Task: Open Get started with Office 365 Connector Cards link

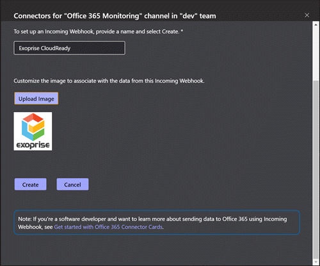Action: tap(108, 227)
